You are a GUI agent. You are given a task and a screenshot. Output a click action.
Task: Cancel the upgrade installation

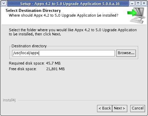pyautogui.click(x=138, y=109)
